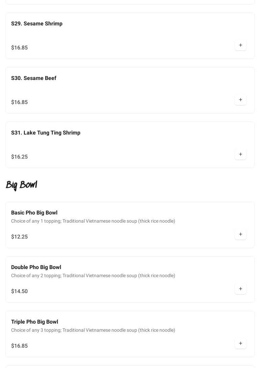
Task: Open S29. Sesame Shrimp item title
Action: 37,24
